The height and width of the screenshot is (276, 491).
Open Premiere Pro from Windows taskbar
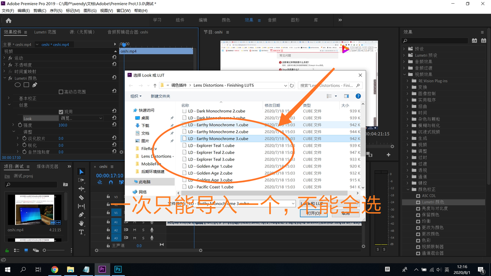(102, 269)
